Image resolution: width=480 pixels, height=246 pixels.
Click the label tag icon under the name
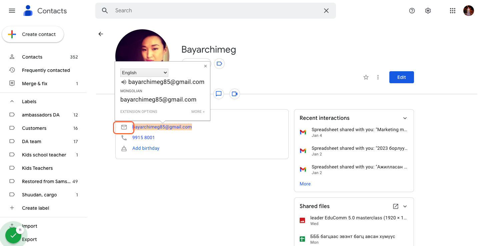[x=219, y=64]
